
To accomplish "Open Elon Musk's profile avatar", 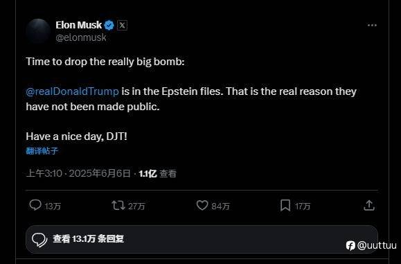I will [x=38, y=31].
